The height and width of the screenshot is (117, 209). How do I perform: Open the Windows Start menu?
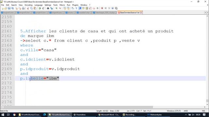click(3, 115)
